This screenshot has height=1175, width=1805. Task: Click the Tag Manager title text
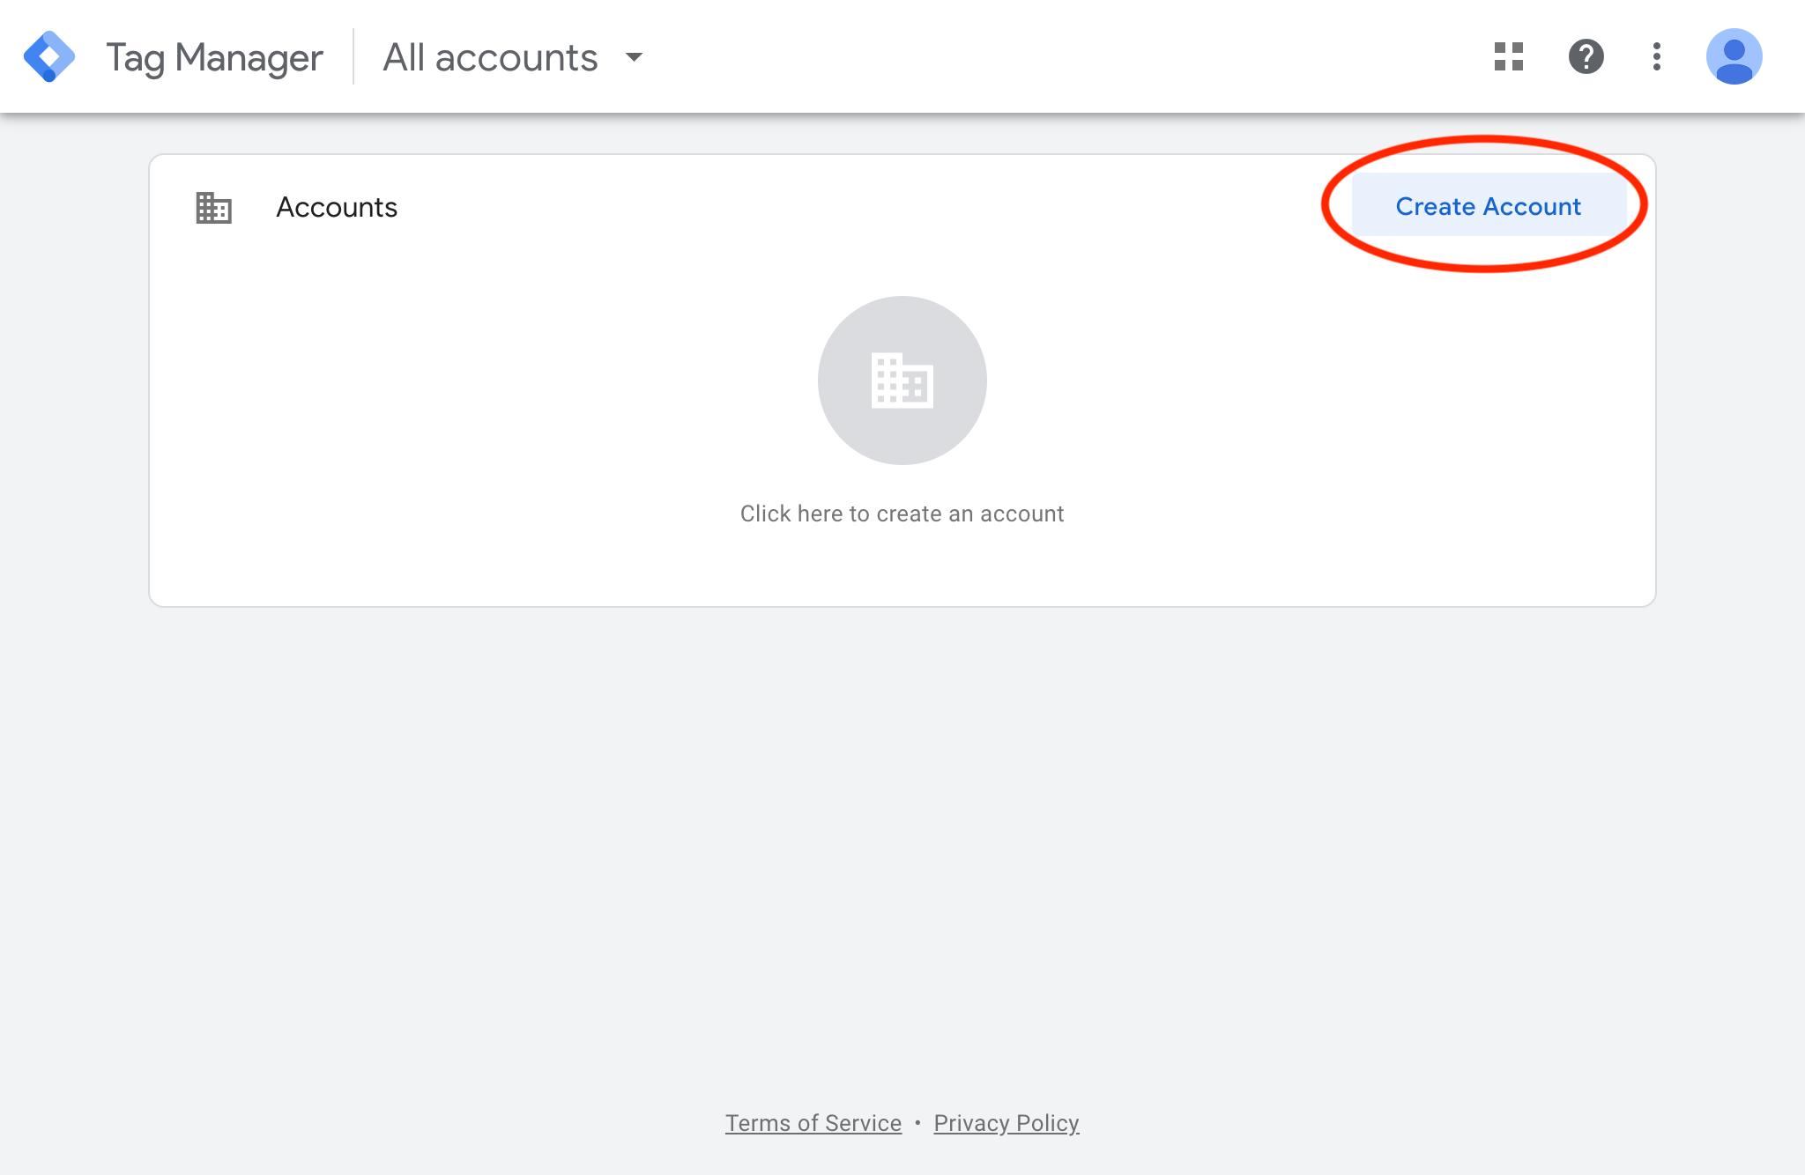[214, 58]
